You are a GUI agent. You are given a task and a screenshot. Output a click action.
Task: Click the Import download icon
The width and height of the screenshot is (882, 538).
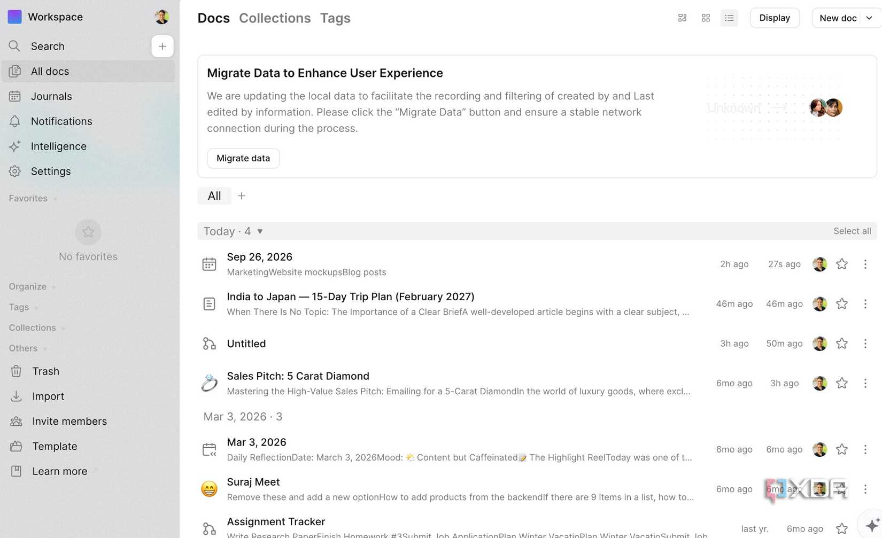[x=16, y=396]
